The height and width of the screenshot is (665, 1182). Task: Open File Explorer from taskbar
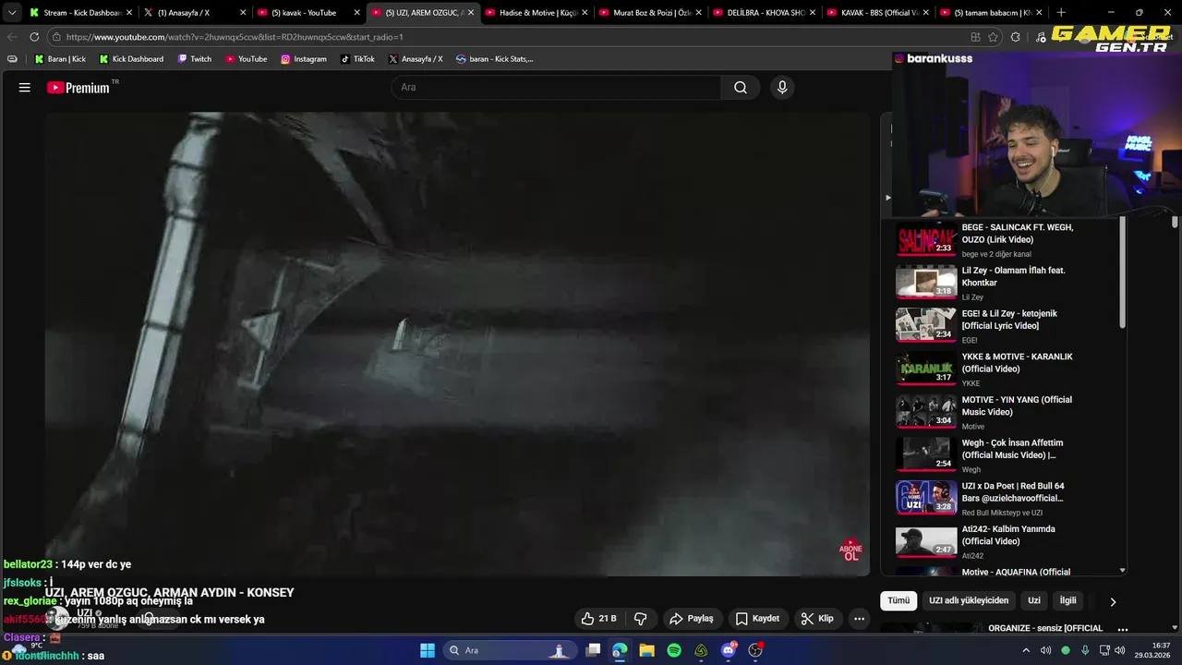click(x=646, y=650)
